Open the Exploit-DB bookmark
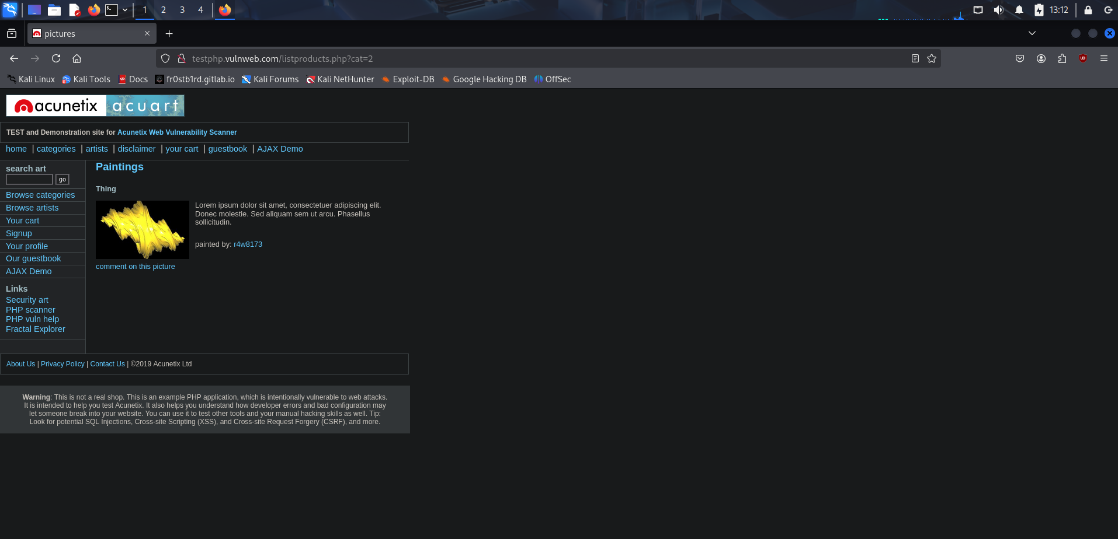The width and height of the screenshot is (1118, 539). (x=408, y=79)
